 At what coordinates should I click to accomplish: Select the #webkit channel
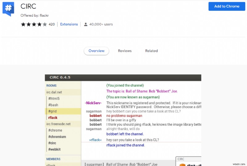tap(55, 149)
